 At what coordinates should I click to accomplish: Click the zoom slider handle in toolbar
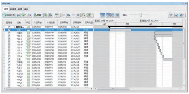(x=141, y=15)
